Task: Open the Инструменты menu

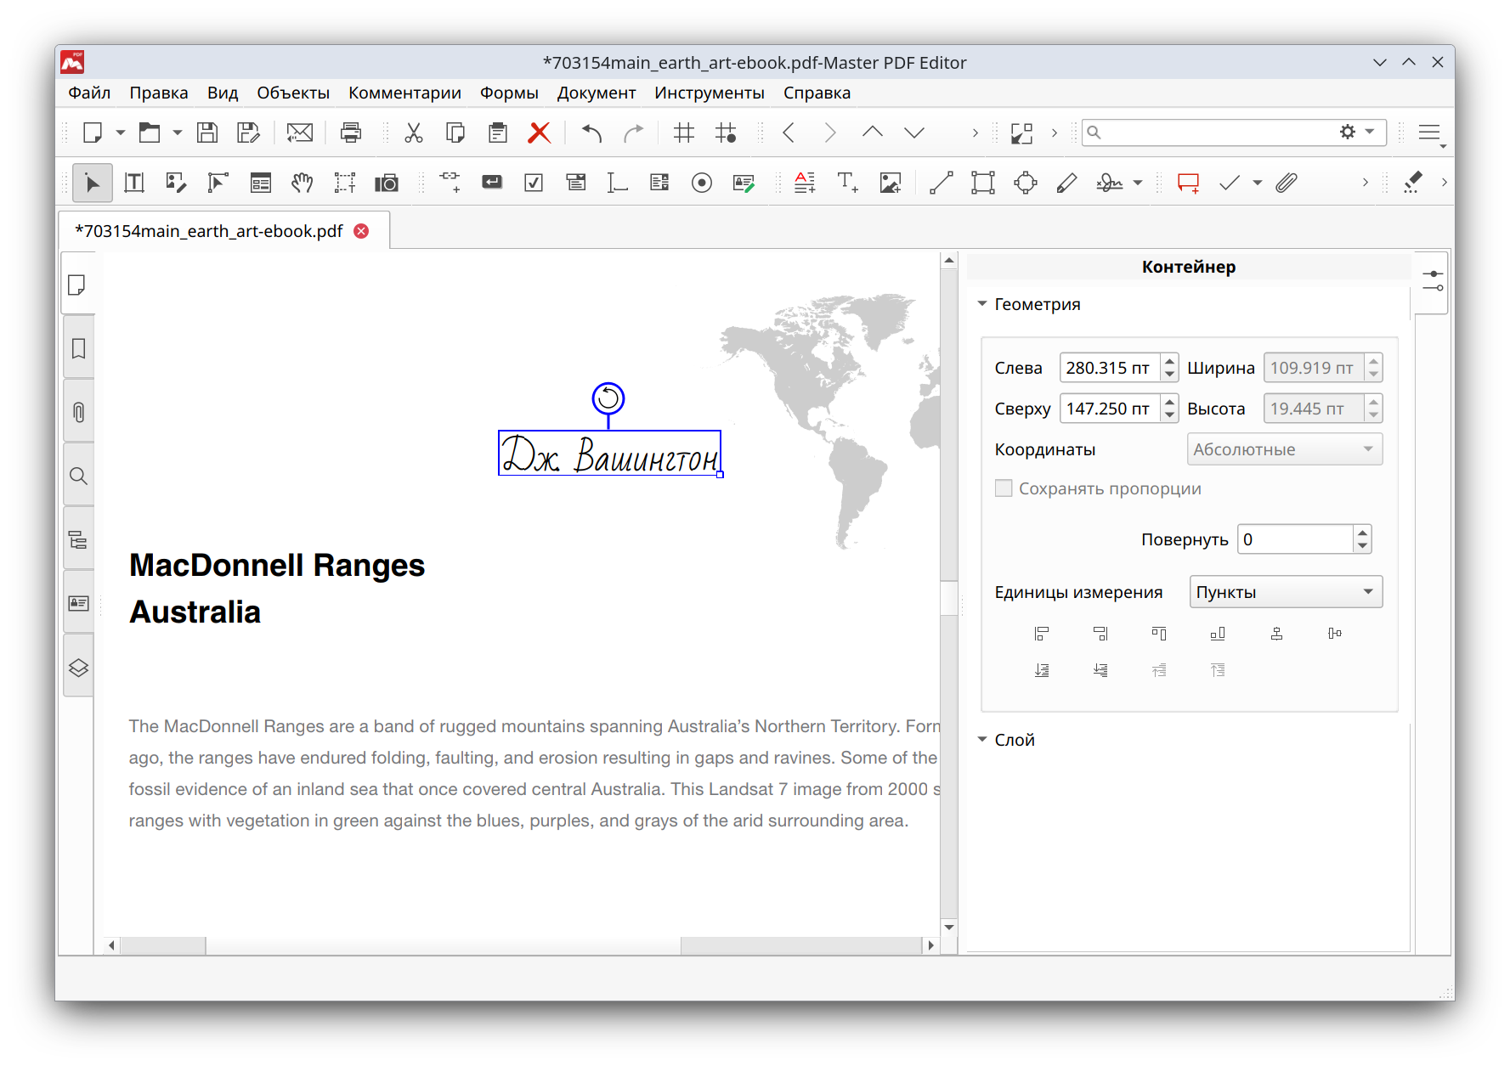Action: 710,93
